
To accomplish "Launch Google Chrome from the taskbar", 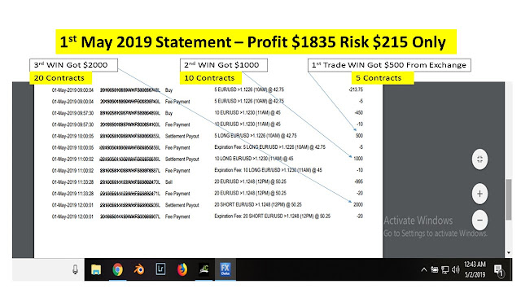I will tap(117, 269).
